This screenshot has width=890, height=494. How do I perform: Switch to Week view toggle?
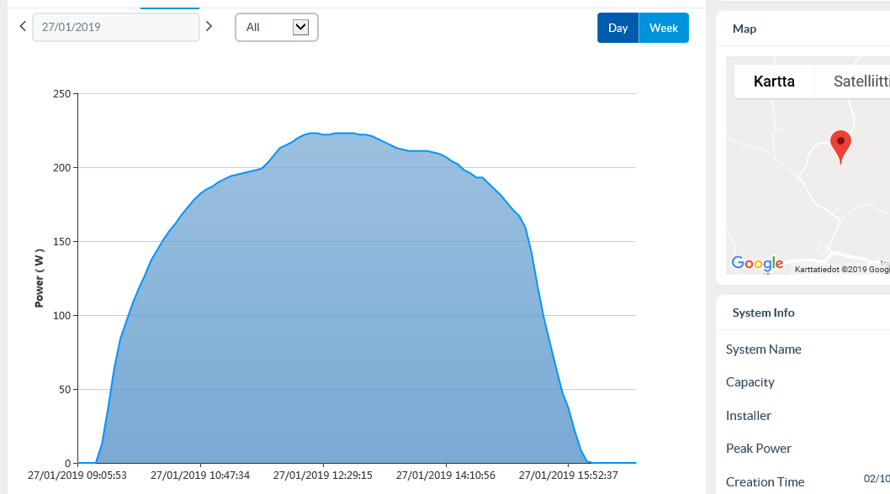click(664, 28)
